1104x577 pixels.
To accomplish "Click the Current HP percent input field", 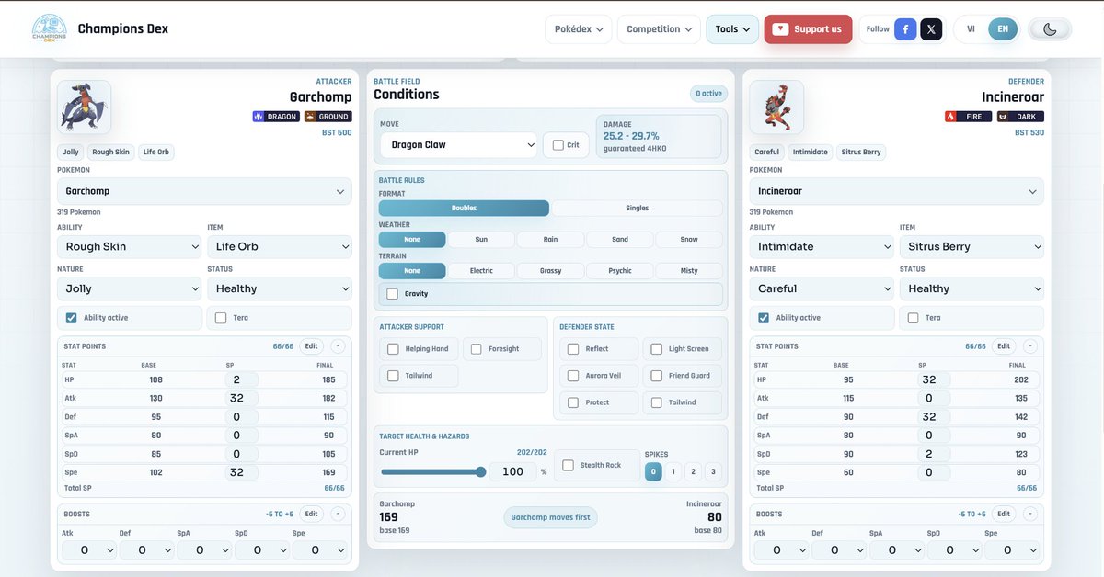I will [x=512, y=471].
